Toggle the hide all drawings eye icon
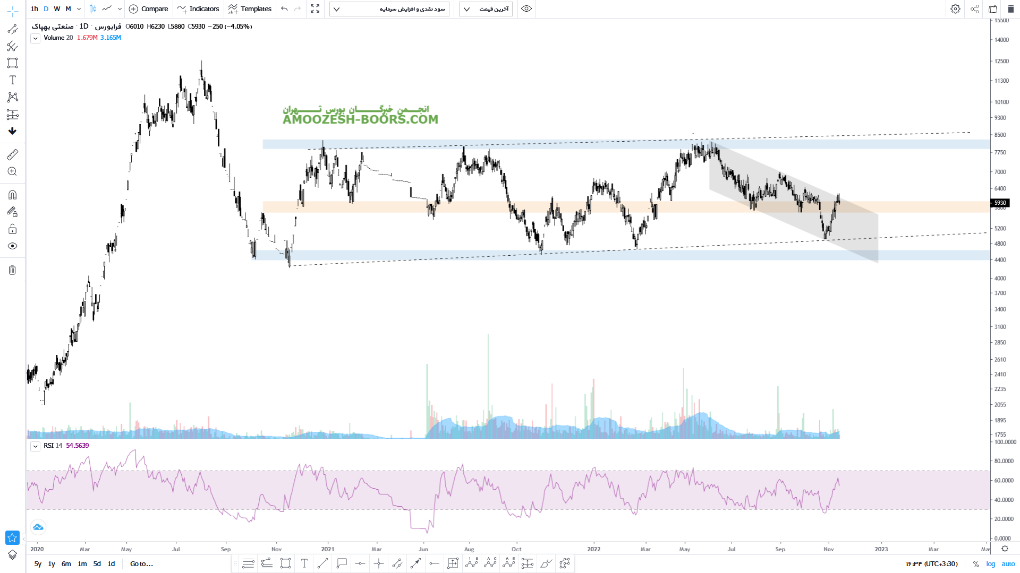The image size is (1020, 573). click(12, 246)
